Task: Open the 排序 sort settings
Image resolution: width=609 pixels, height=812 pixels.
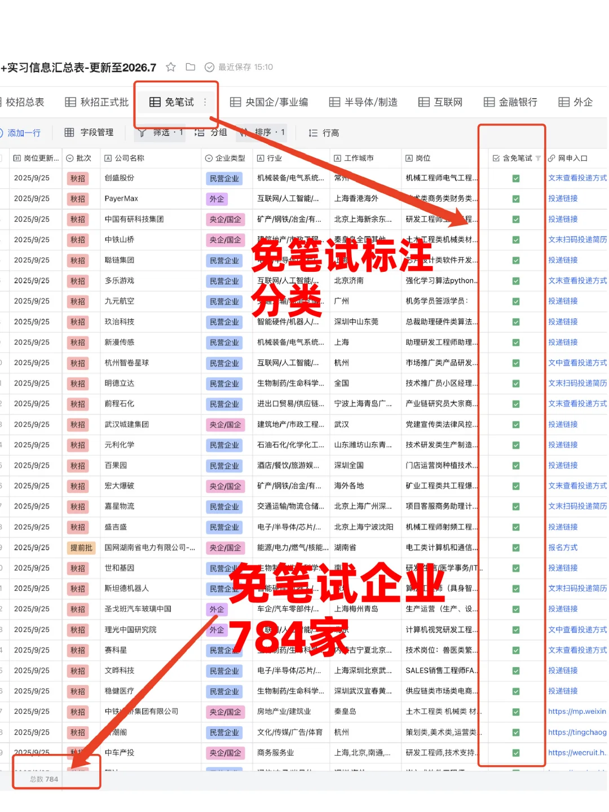Action: point(263,133)
